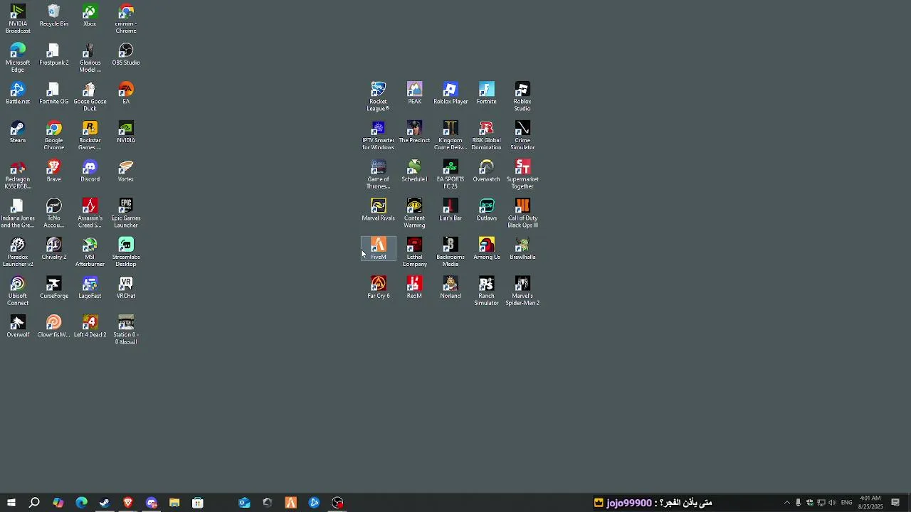Select the Supermarket Together icon

click(522, 175)
